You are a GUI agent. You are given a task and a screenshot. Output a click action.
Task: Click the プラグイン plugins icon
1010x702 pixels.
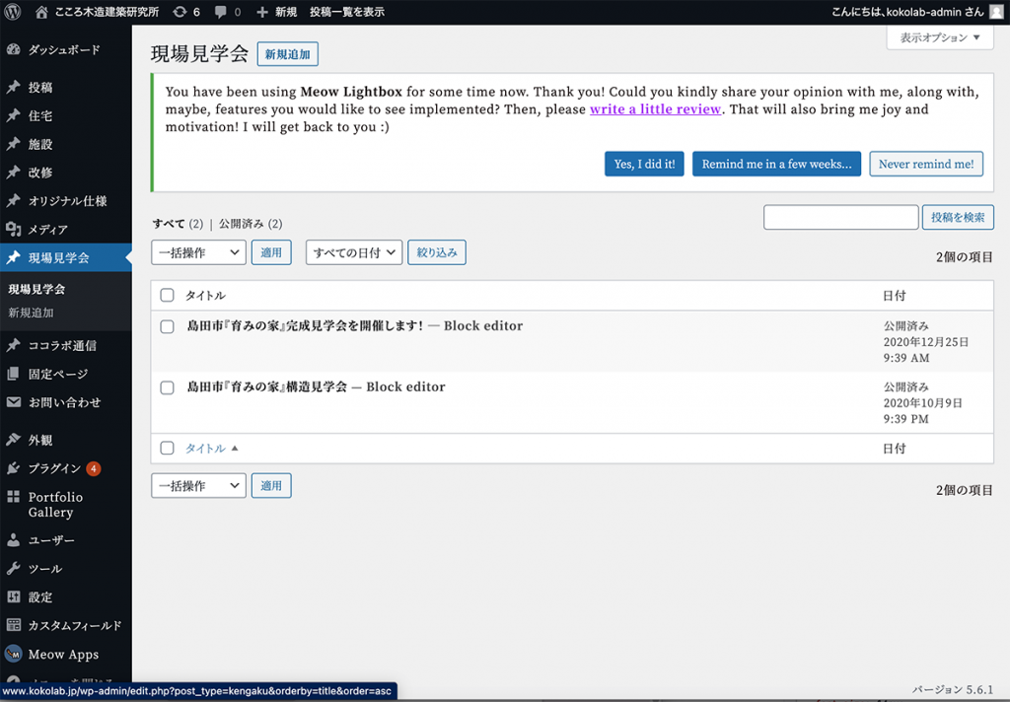click(14, 468)
